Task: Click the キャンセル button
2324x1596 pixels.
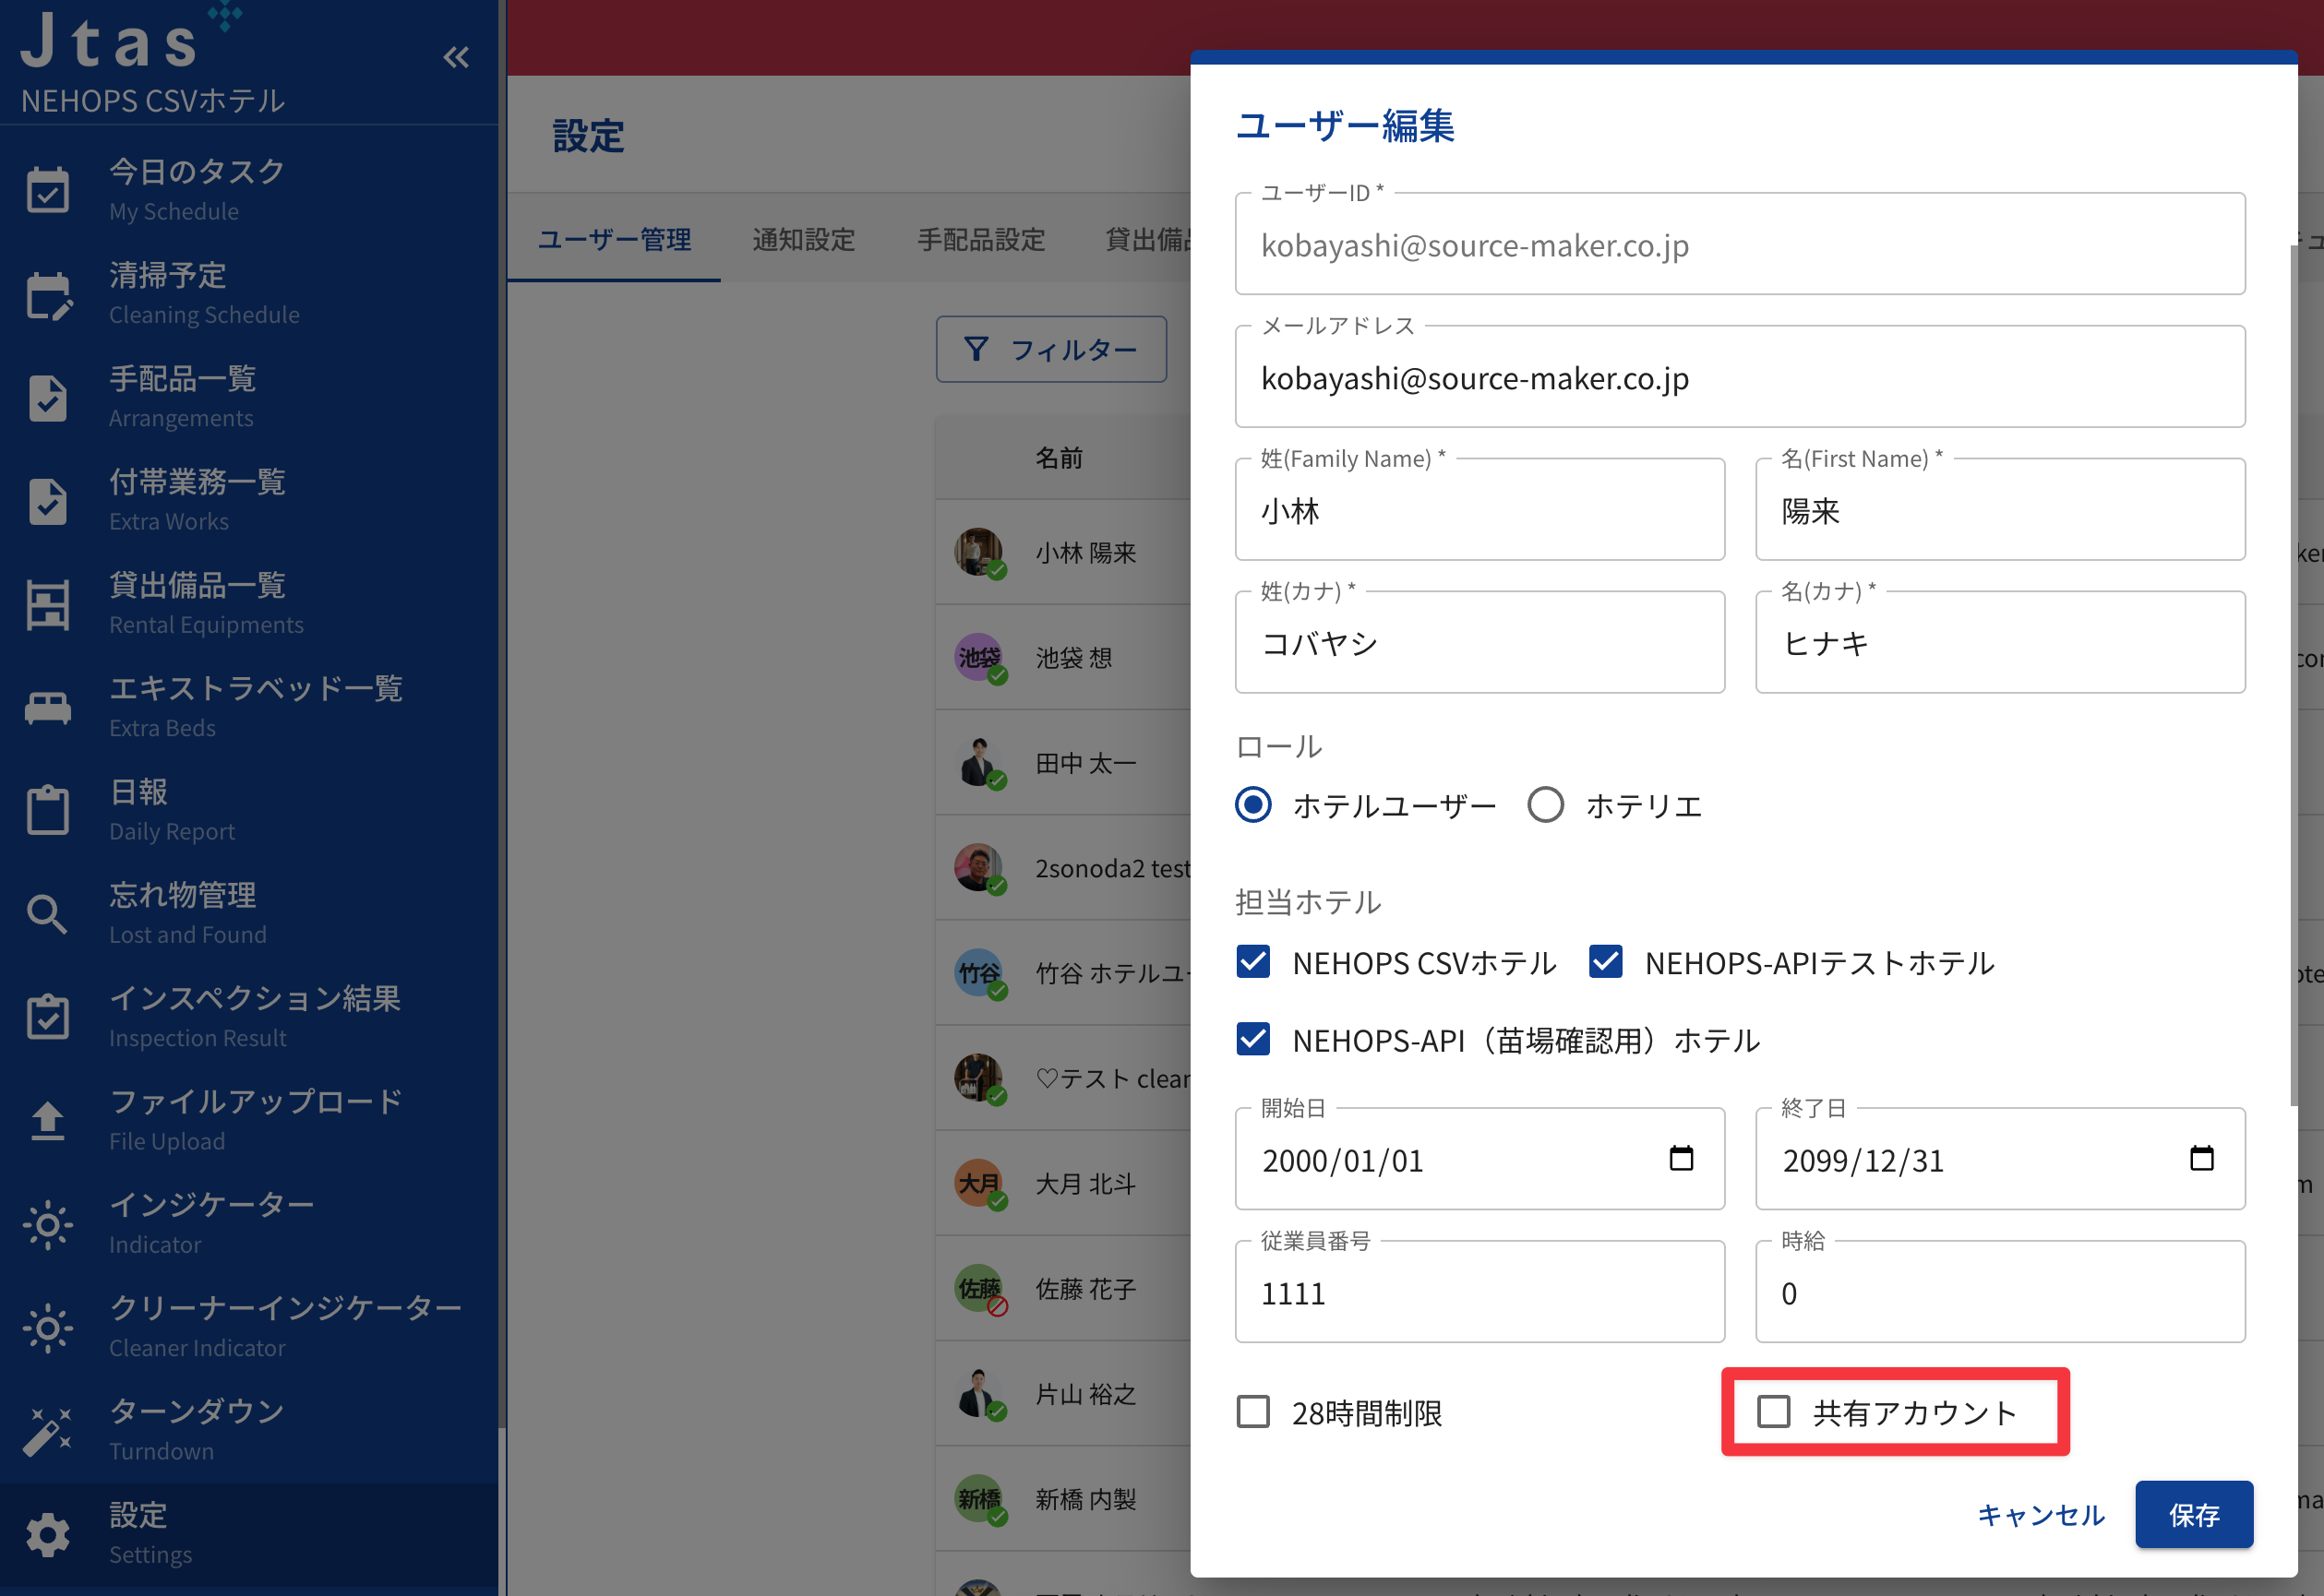Action: 2041,1514
